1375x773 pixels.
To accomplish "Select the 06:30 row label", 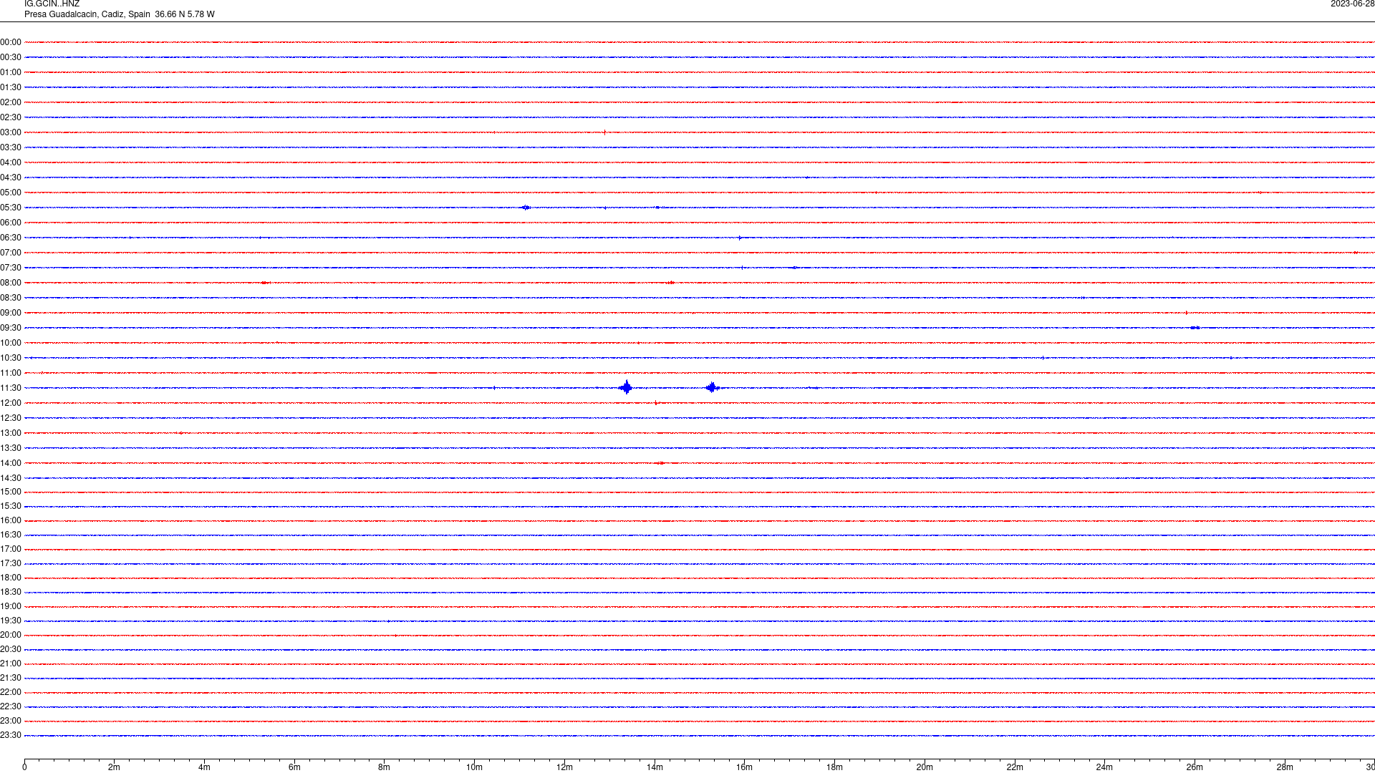I will [x=11, y=238].
